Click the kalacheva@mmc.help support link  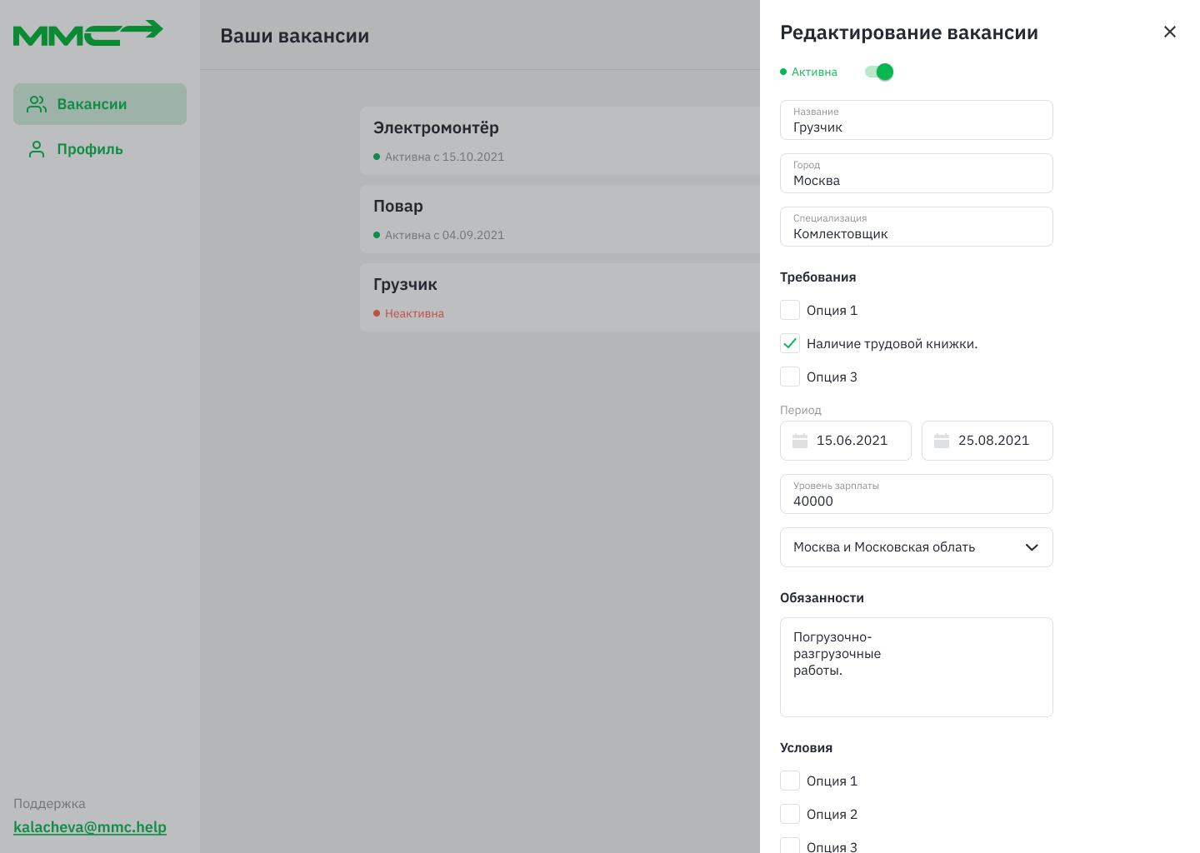tap(90, 827)
